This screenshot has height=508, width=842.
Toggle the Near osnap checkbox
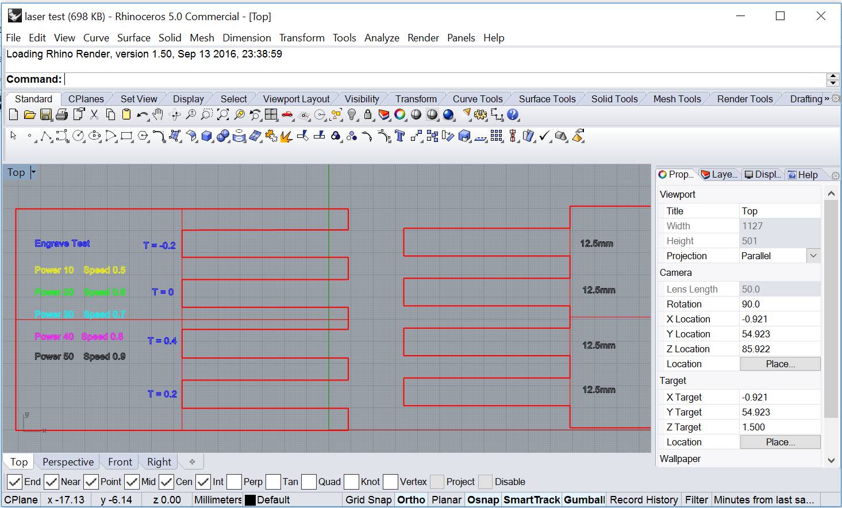[x=52, y=482]
